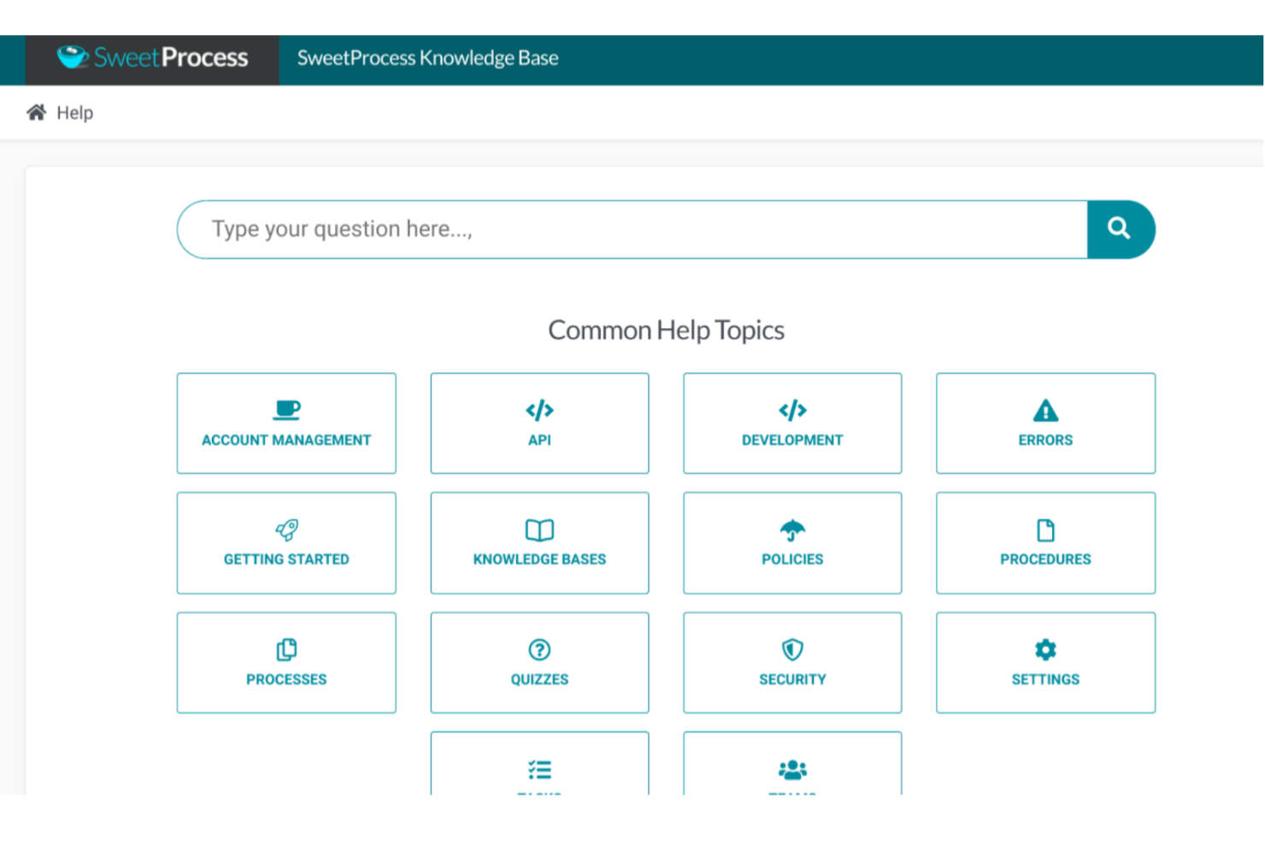Screen dimensions: 1265x844
Task: Open the Help link in the navigation bar
Action: (x=75, y=112)
